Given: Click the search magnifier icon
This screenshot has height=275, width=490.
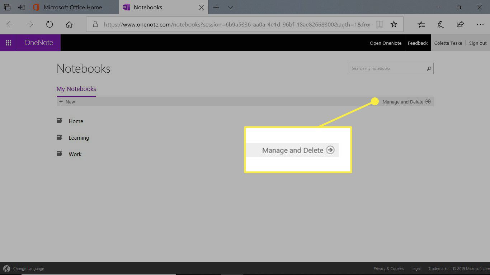Looking at the screenshot, I should click(x=429, y=68).
